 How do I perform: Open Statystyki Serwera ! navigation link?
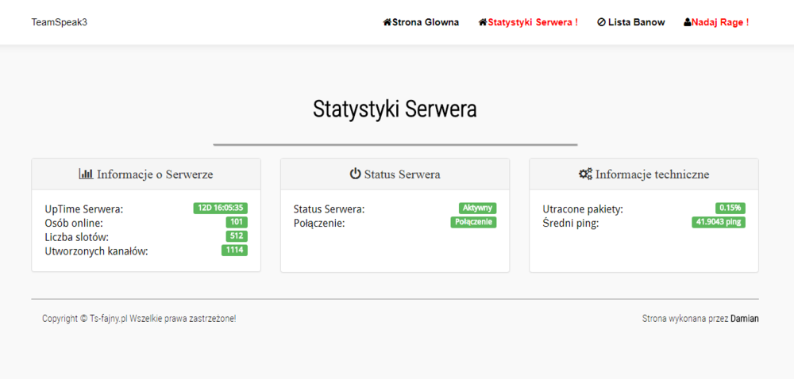(528, 22)
